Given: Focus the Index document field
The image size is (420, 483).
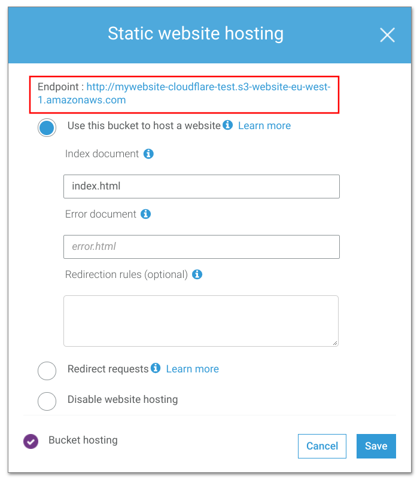Looking at the screenshot, I should pyautogui.click(x=201, y=187).
